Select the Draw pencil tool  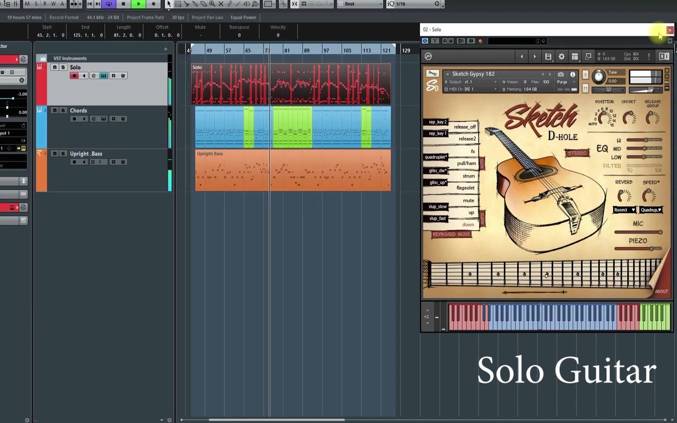[x=230, y=4]
